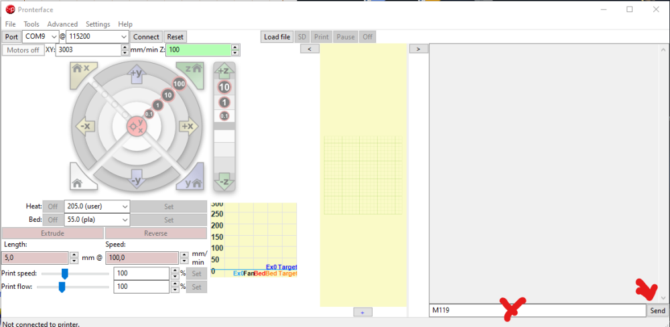Viewport: 670px width, 327px height.
Task: Click the Pronterface app logo in title bar
Action: tap(10, 9)
